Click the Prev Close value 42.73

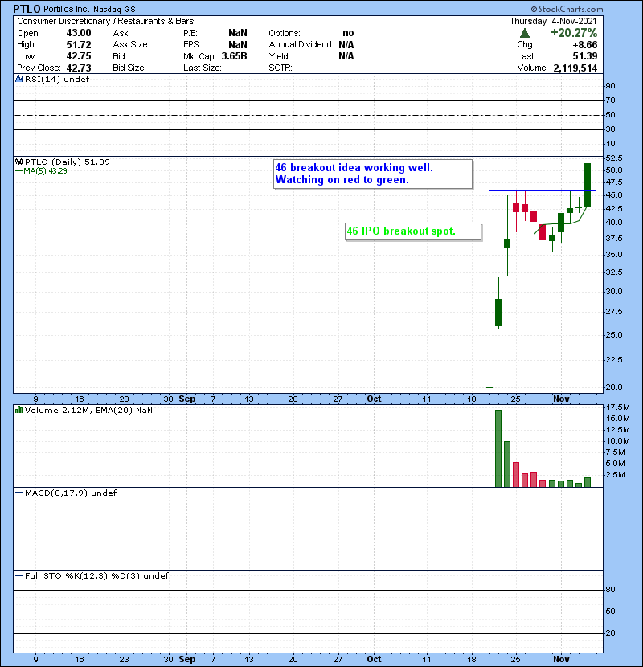[79, 68]
